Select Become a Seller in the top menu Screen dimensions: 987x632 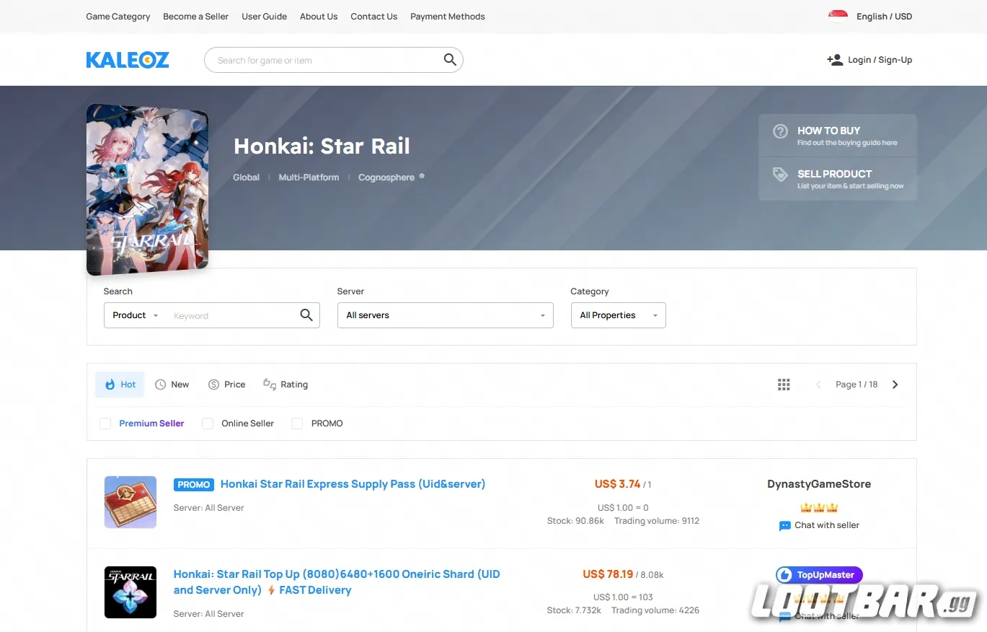(x=195, y=16)
